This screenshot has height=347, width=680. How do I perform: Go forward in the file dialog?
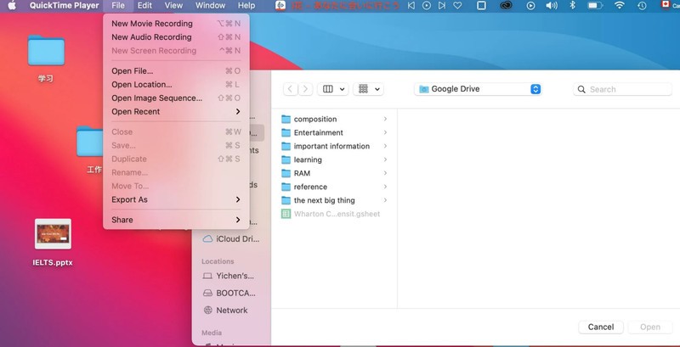click(x=305, y=89)
